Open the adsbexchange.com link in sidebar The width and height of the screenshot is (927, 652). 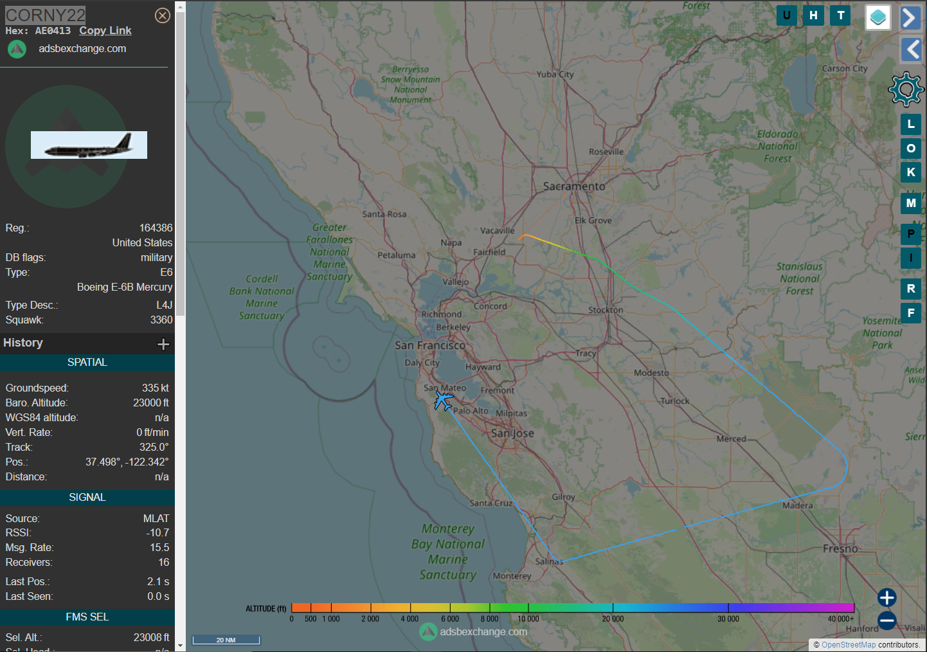[82, 48]
